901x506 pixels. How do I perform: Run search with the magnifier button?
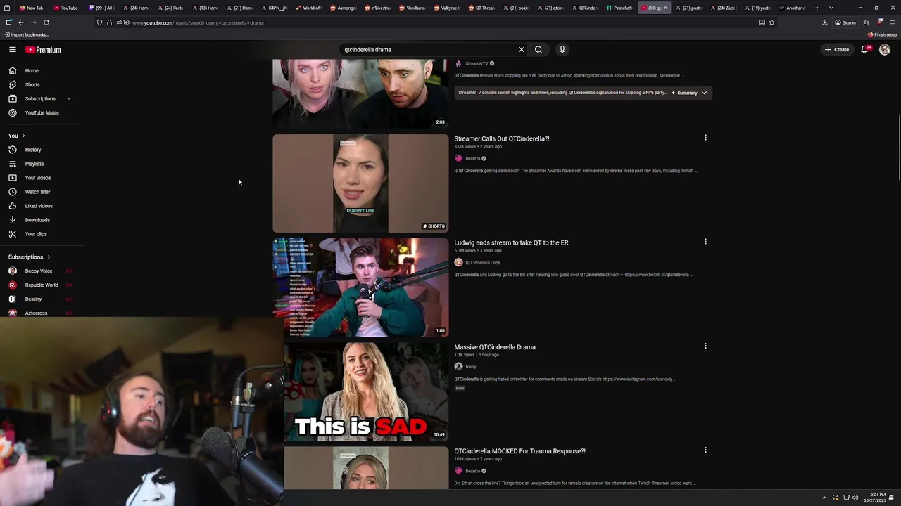click(538, 50)
